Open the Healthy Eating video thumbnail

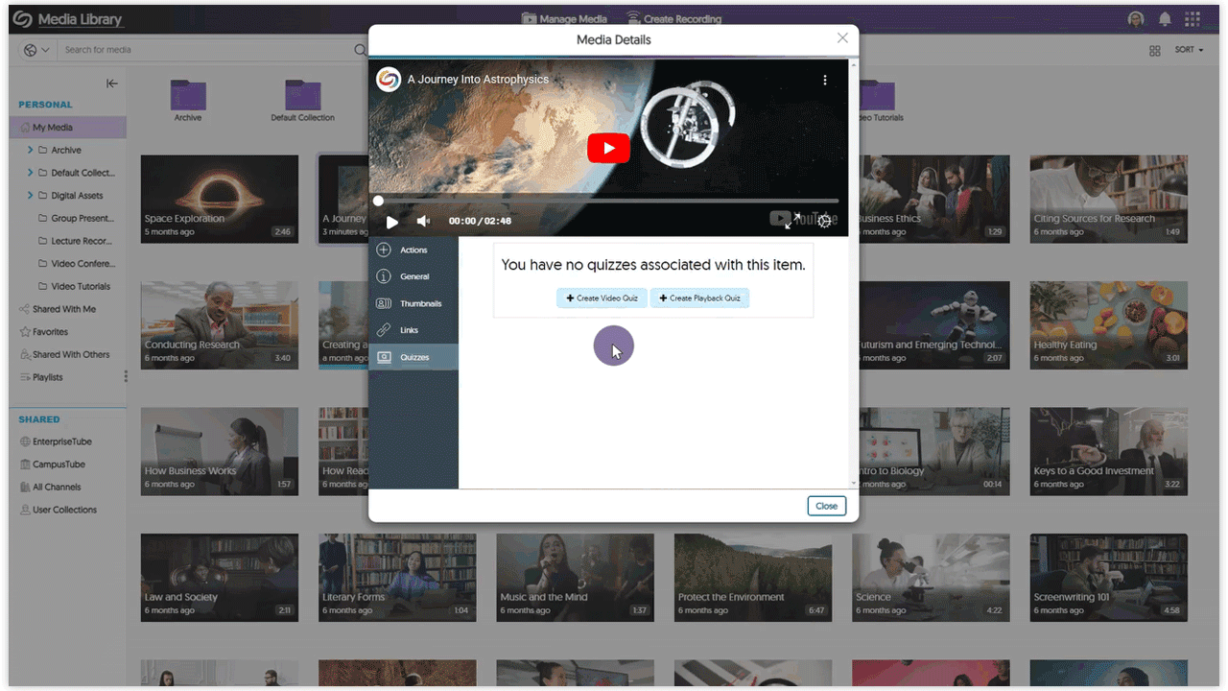1108,325
